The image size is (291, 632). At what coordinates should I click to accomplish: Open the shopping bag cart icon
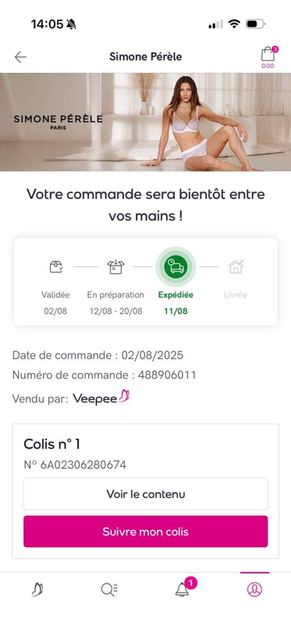(x=268, y=55)
